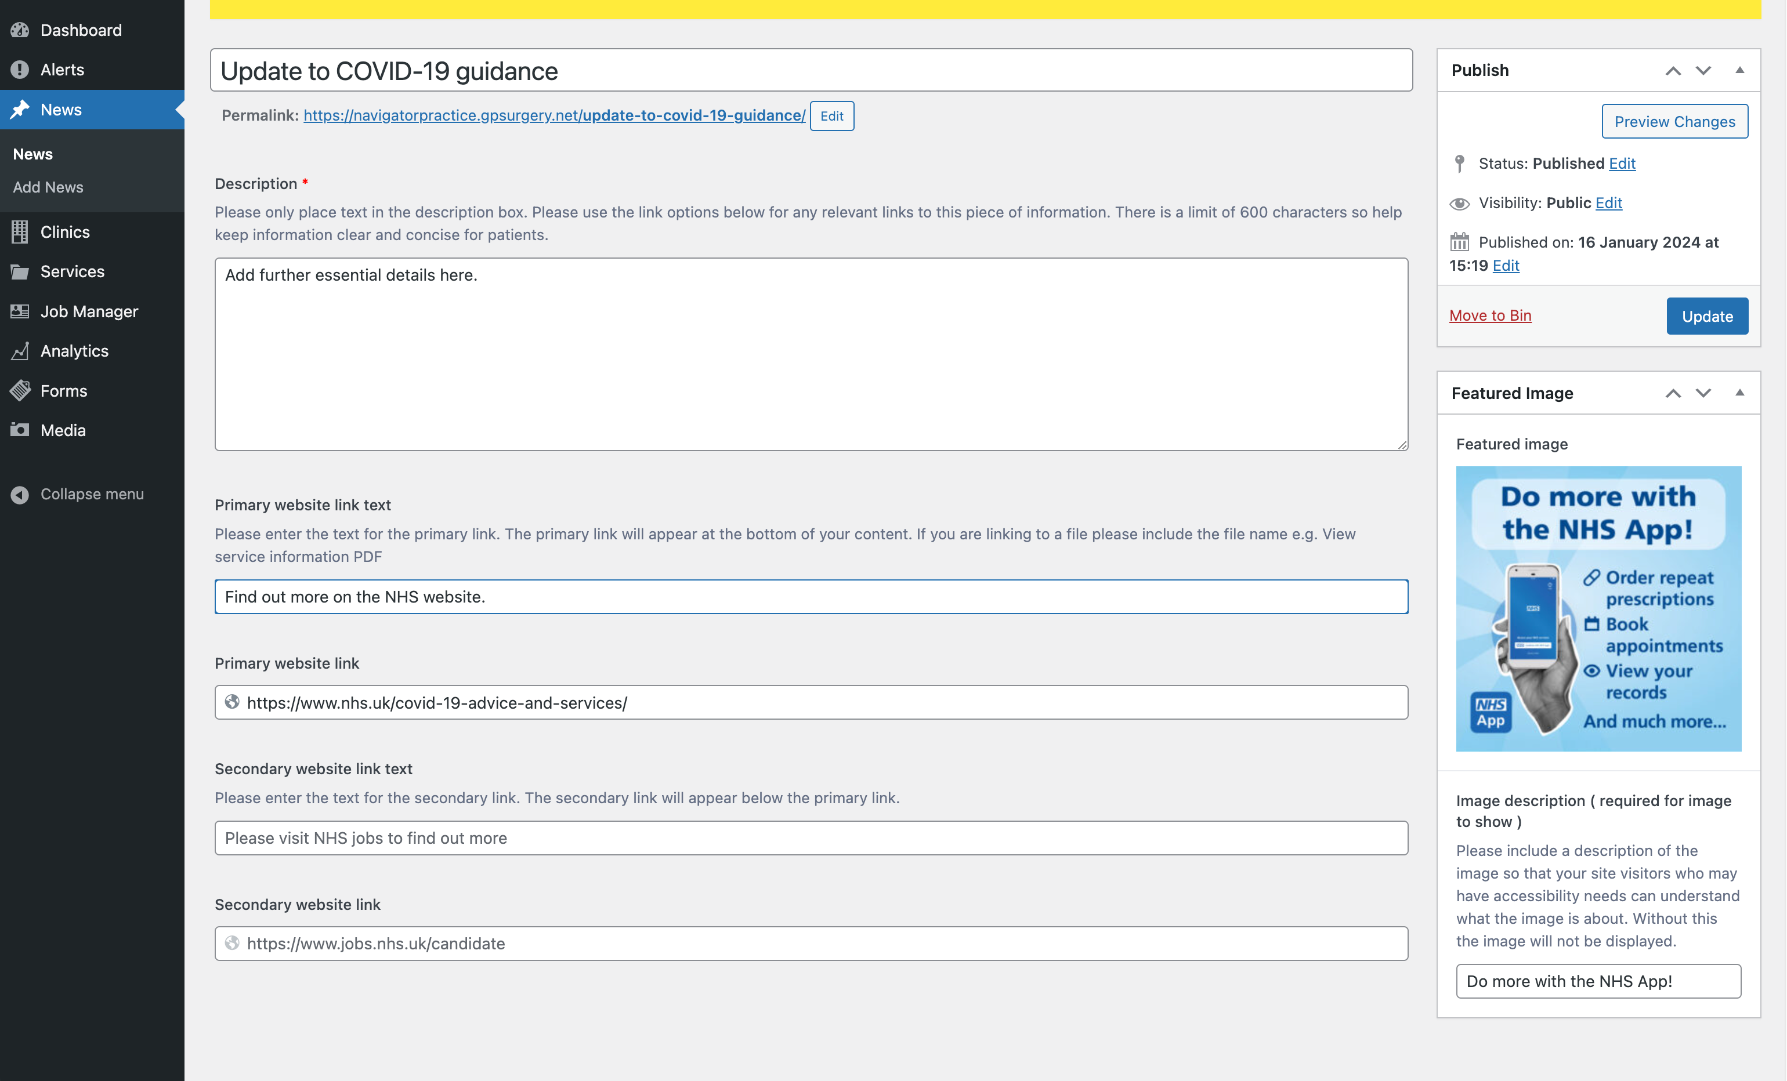Viewport: 1787px width, 1081px height.
Task: Edit the Status setting
Action: (1622, 164)
